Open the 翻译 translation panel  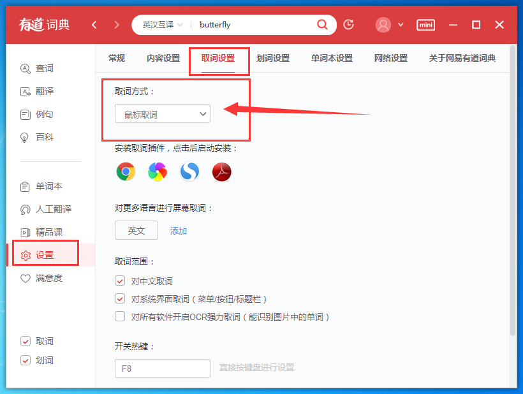click(x=42, y=91)
